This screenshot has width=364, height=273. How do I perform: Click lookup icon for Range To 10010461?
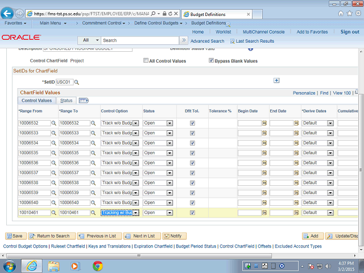94,213
